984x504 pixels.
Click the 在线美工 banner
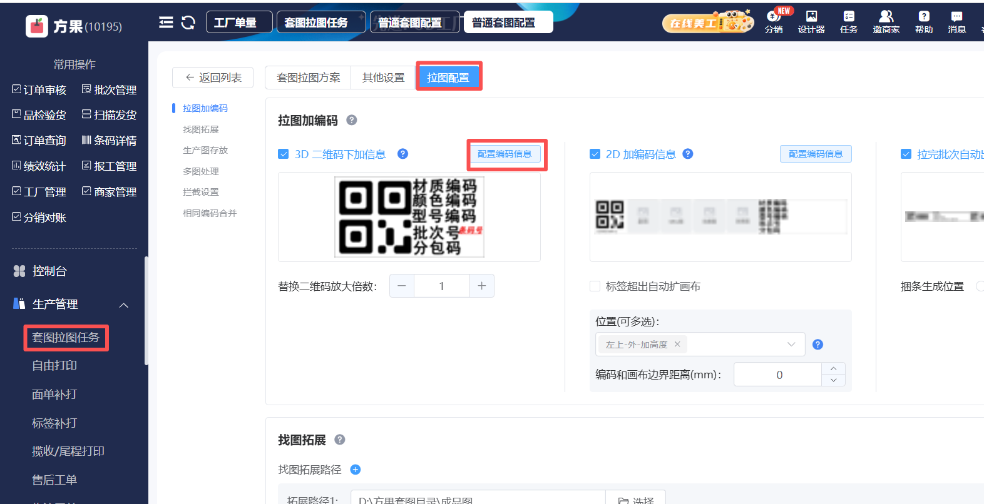708,23
